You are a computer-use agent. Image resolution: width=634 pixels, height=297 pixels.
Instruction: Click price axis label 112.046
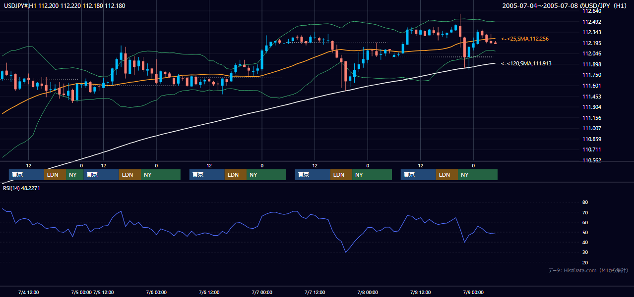click(592, 53)
